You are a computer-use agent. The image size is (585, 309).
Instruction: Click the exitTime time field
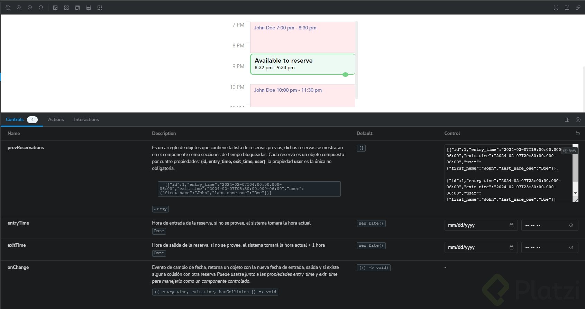click(x=550, y=247)
